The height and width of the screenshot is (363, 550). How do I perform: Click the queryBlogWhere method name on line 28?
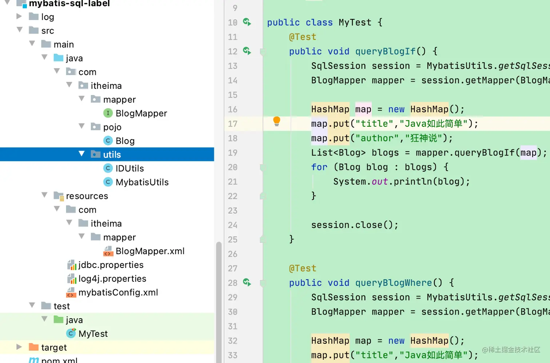coord(394,283)
